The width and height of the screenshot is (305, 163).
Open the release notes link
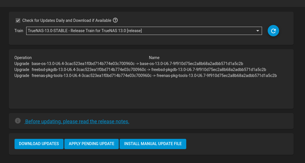(x=77, y=122)
